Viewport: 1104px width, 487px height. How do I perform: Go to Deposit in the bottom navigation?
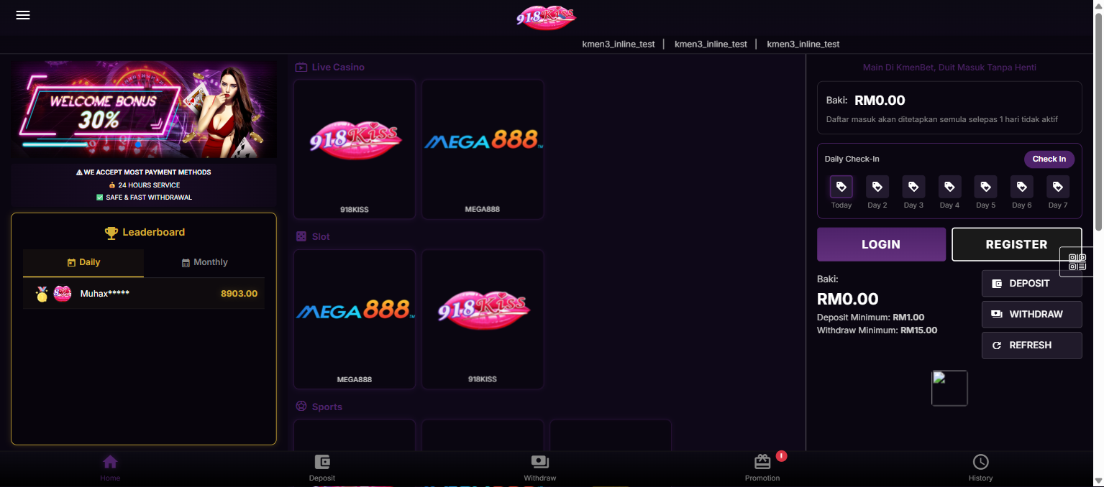click(x=322, y=468)
